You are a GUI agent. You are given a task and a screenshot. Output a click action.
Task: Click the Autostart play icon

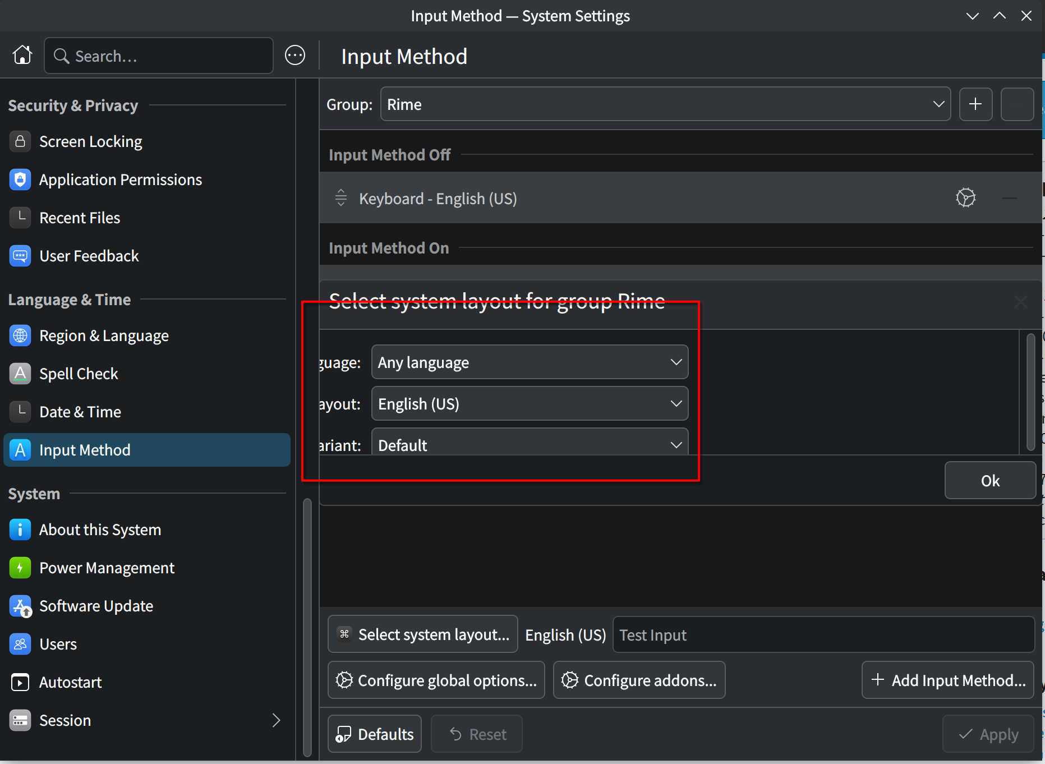(x=20, y=682)
